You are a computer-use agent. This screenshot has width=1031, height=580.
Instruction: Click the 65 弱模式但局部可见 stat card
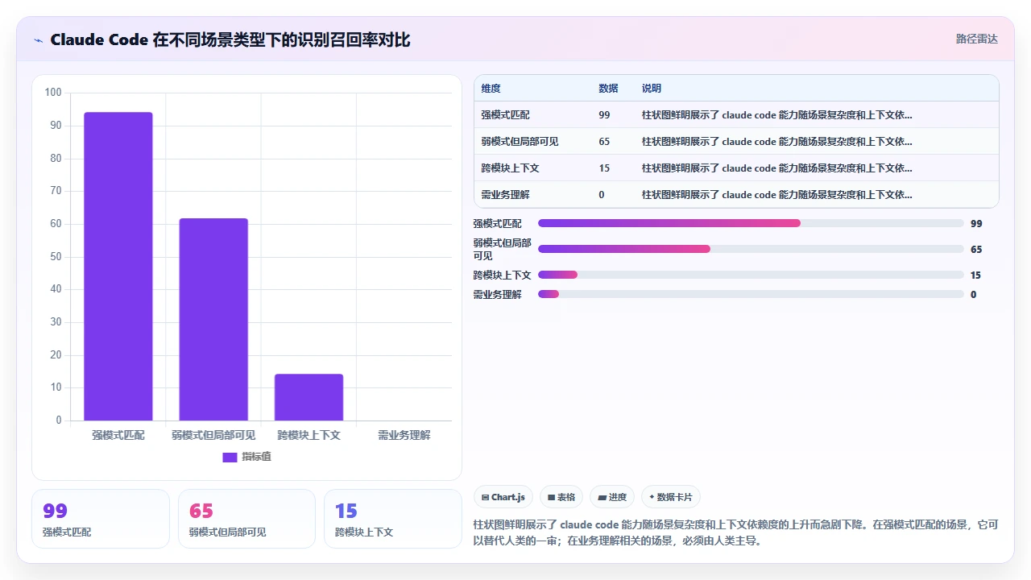[246, 519]
